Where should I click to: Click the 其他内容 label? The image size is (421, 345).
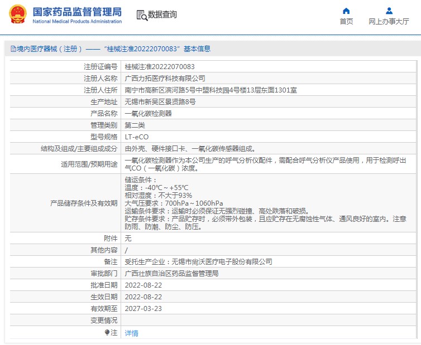[104, 250]
